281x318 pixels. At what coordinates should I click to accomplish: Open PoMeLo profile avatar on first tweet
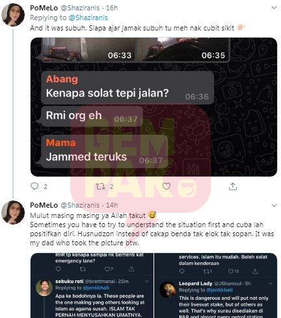13,15
